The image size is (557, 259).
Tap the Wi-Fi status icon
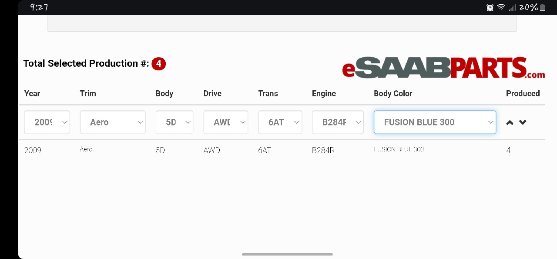click(x=501, y=7)
